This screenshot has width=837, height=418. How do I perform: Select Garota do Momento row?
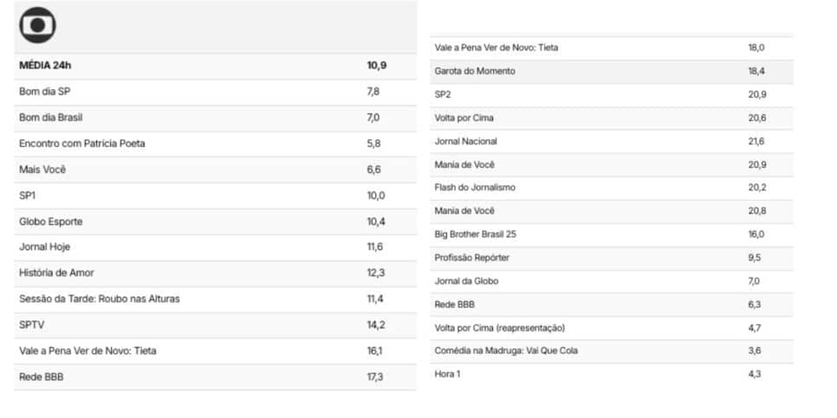[611, 71]
